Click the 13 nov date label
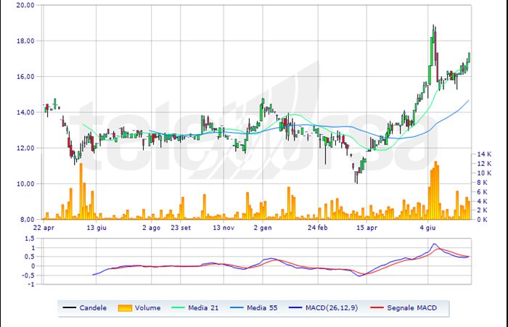 [x=224, y=228]
